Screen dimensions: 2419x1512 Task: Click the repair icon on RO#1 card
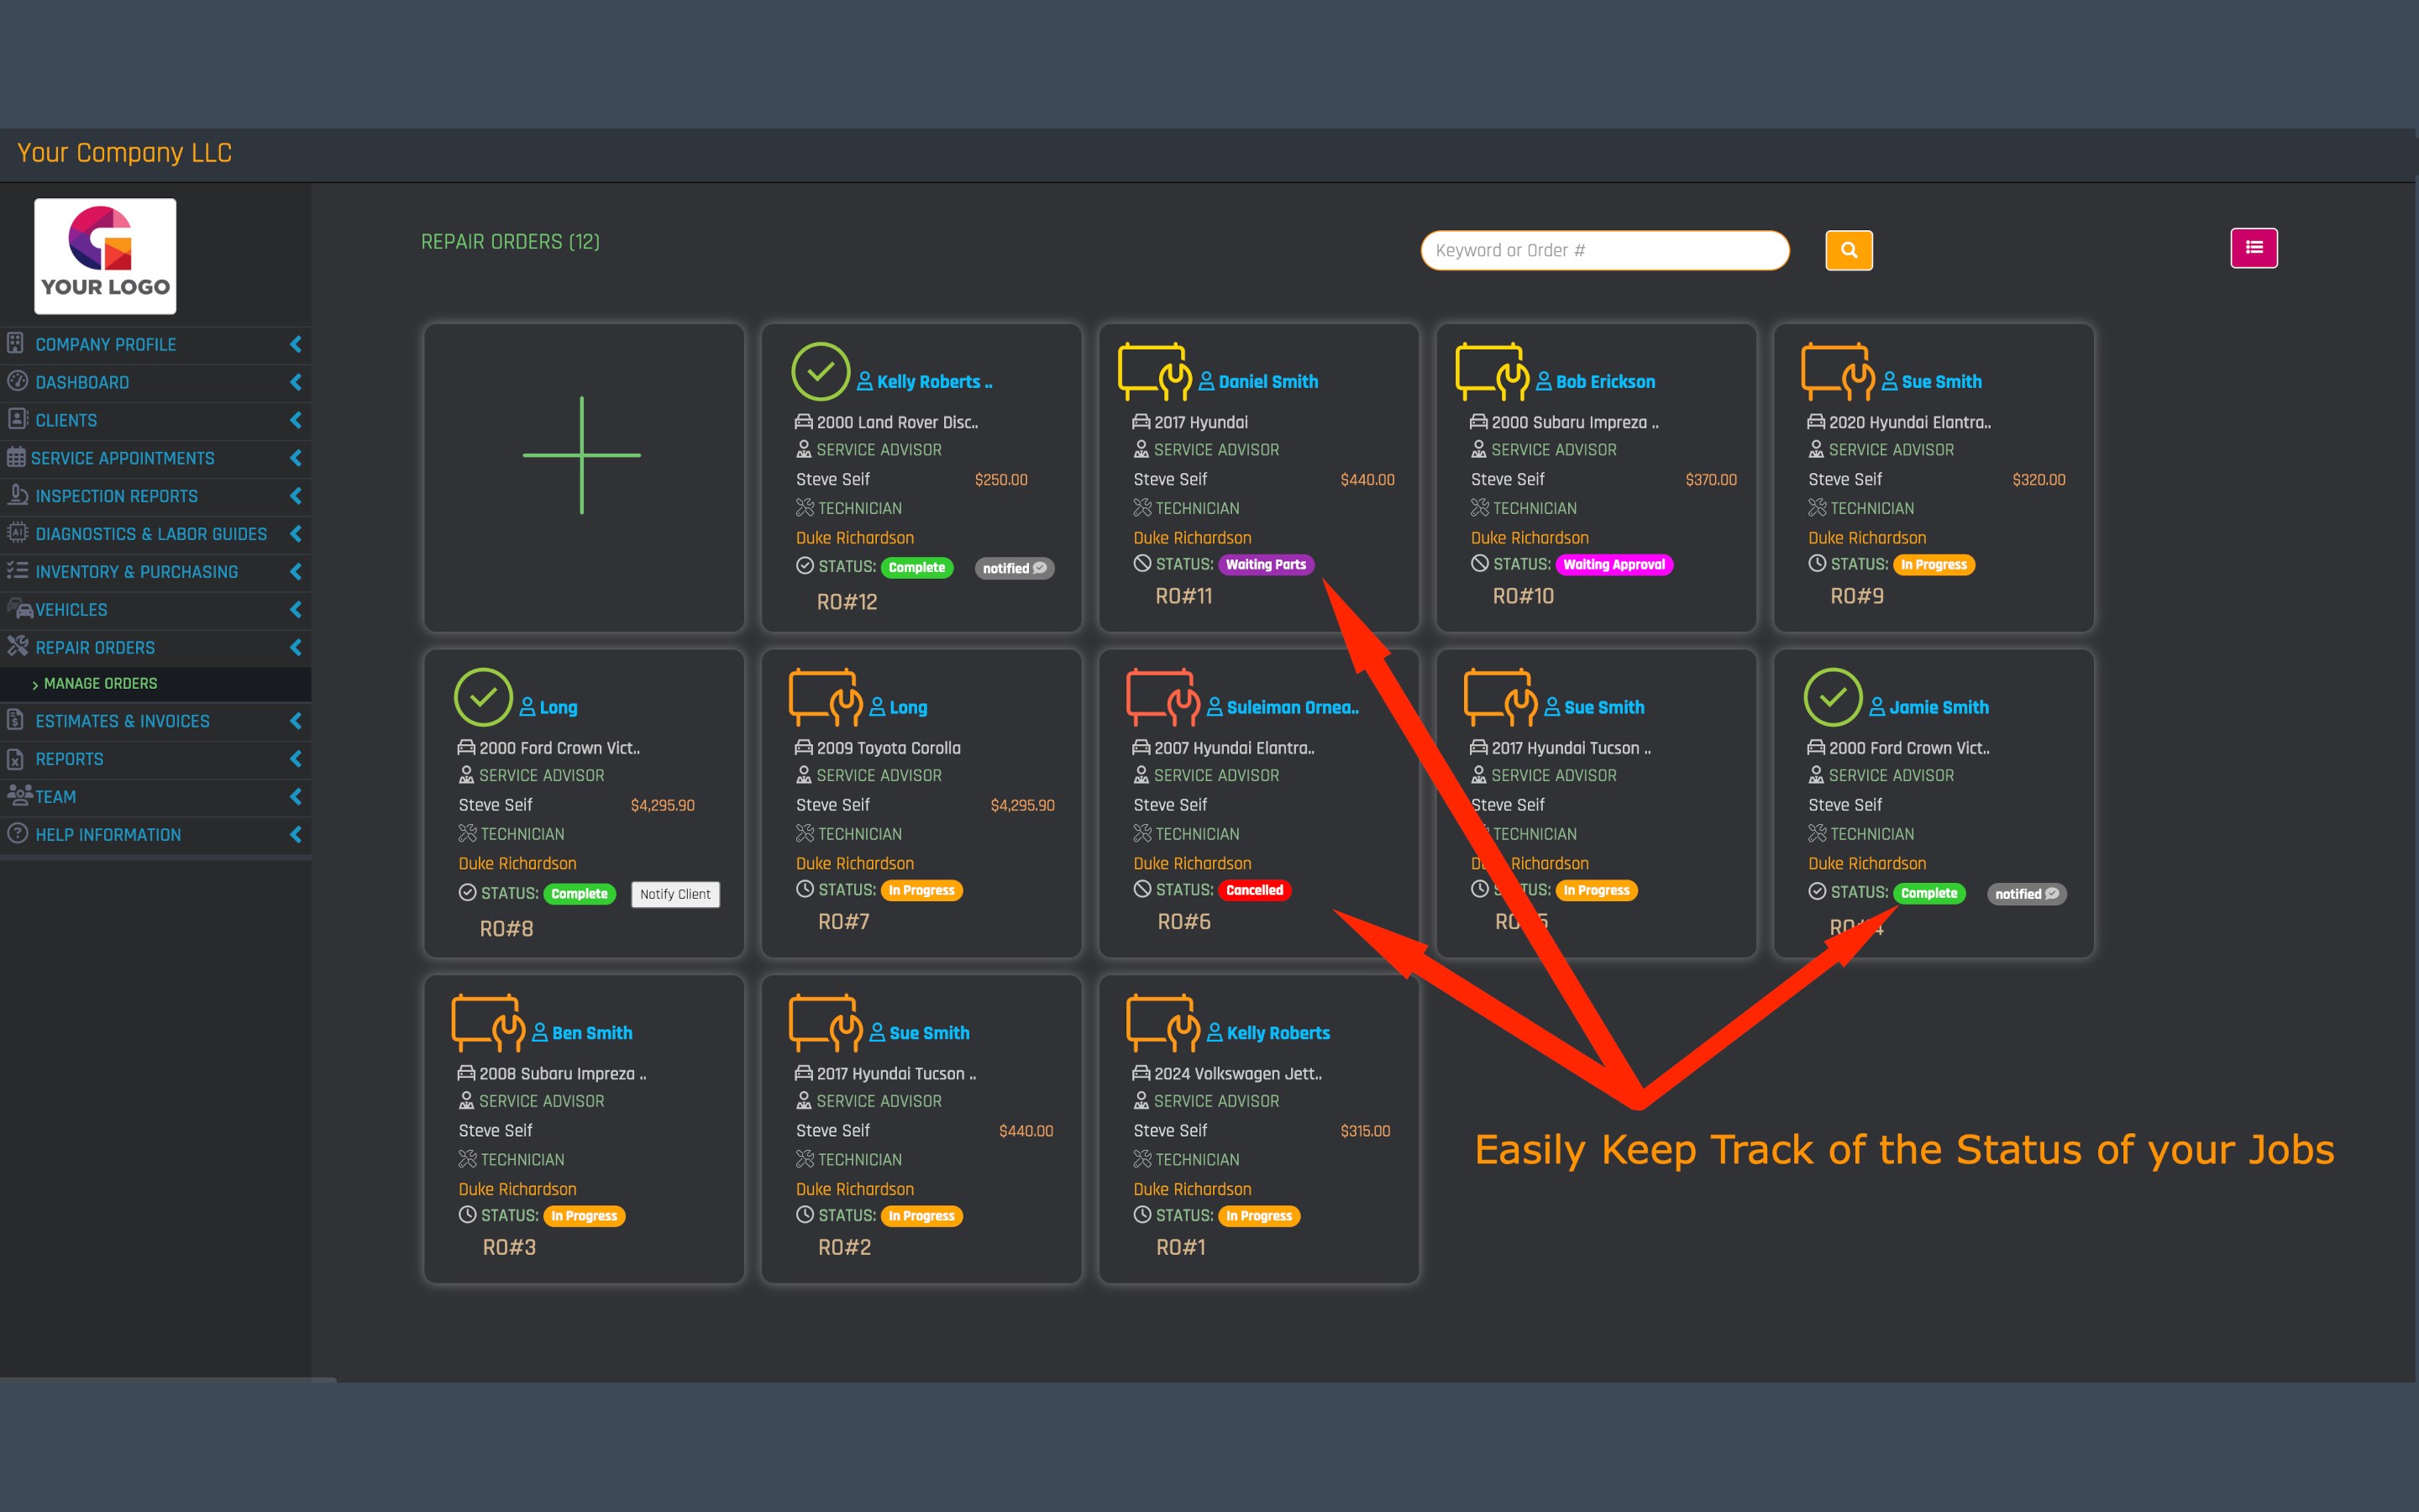pos(1162,1023)
